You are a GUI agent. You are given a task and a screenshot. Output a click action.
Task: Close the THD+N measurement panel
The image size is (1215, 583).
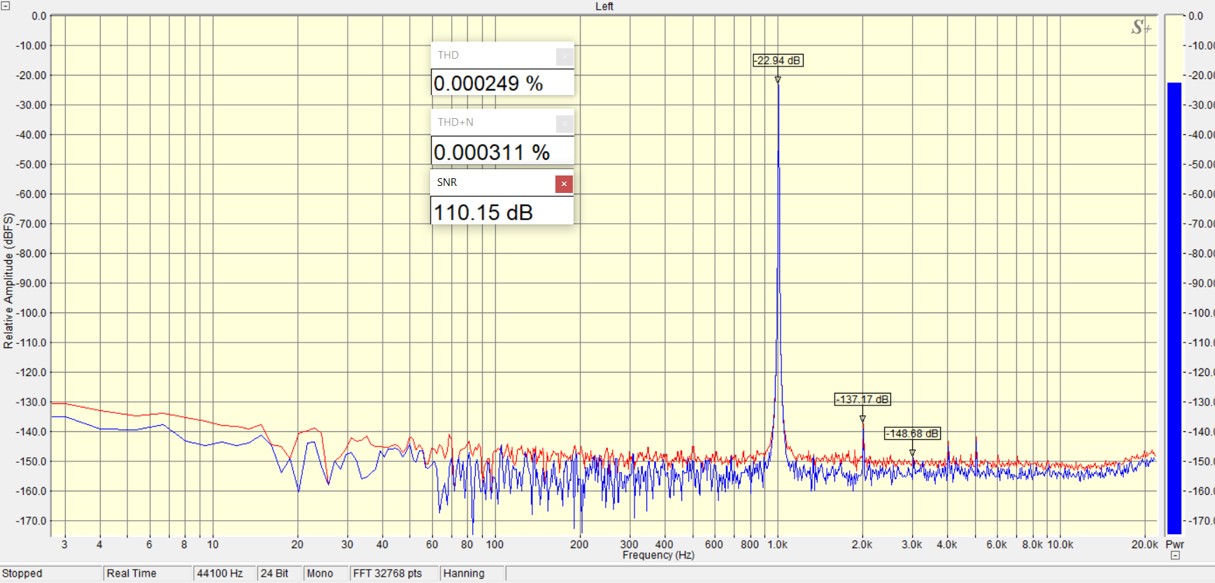(564, 124)
